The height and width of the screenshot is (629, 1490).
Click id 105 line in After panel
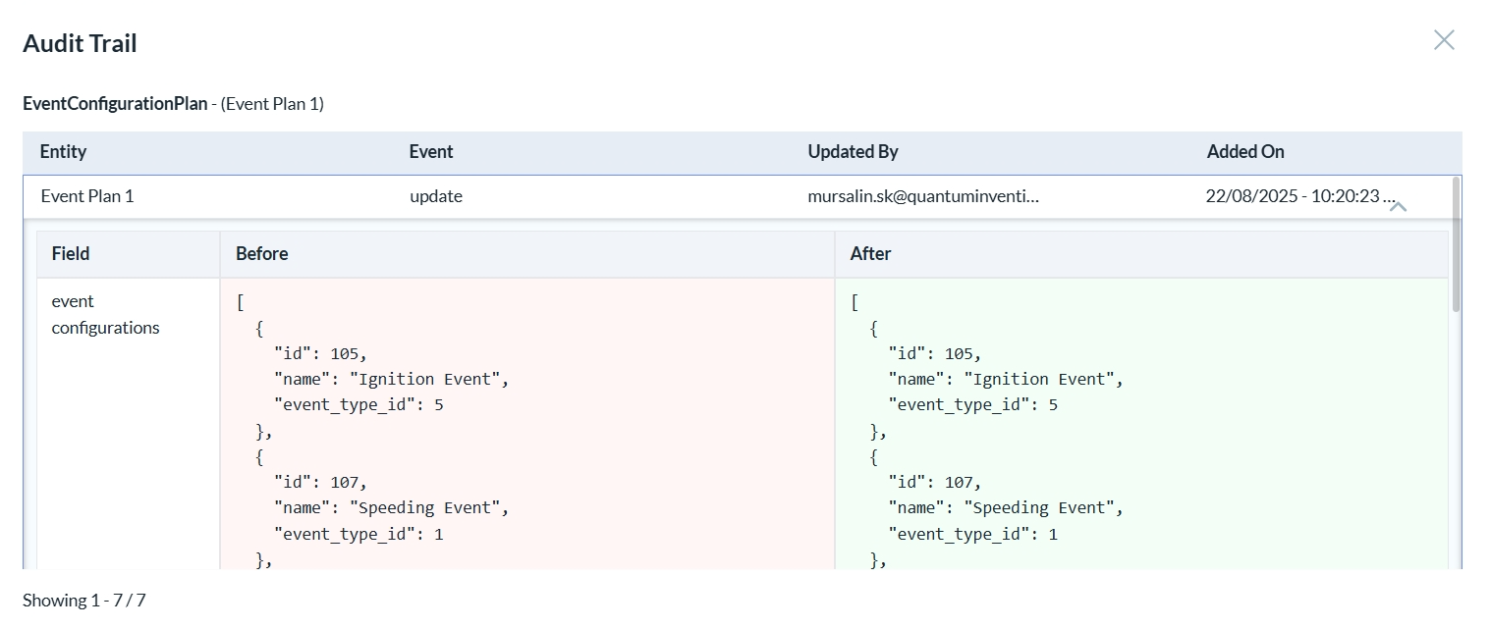click(x=934, y=354)
